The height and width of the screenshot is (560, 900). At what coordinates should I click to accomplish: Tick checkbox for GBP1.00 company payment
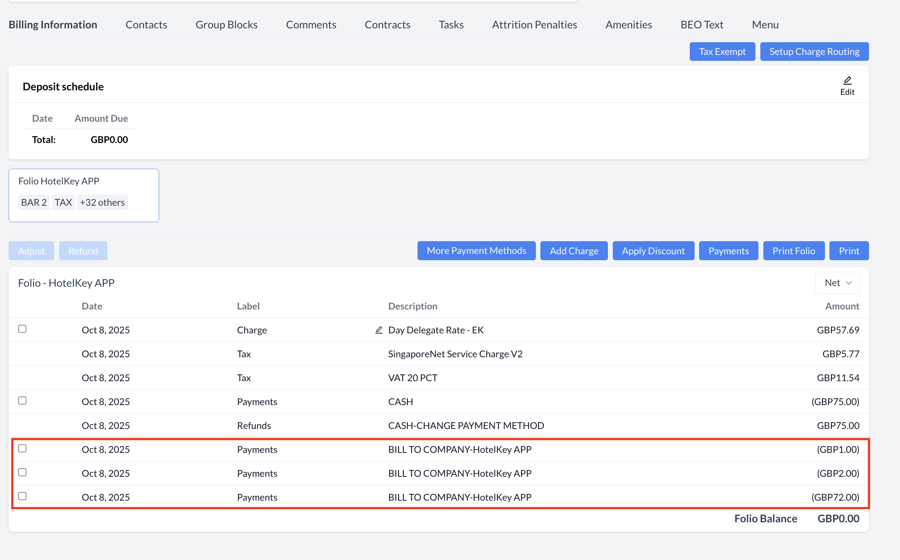point(22,448)
